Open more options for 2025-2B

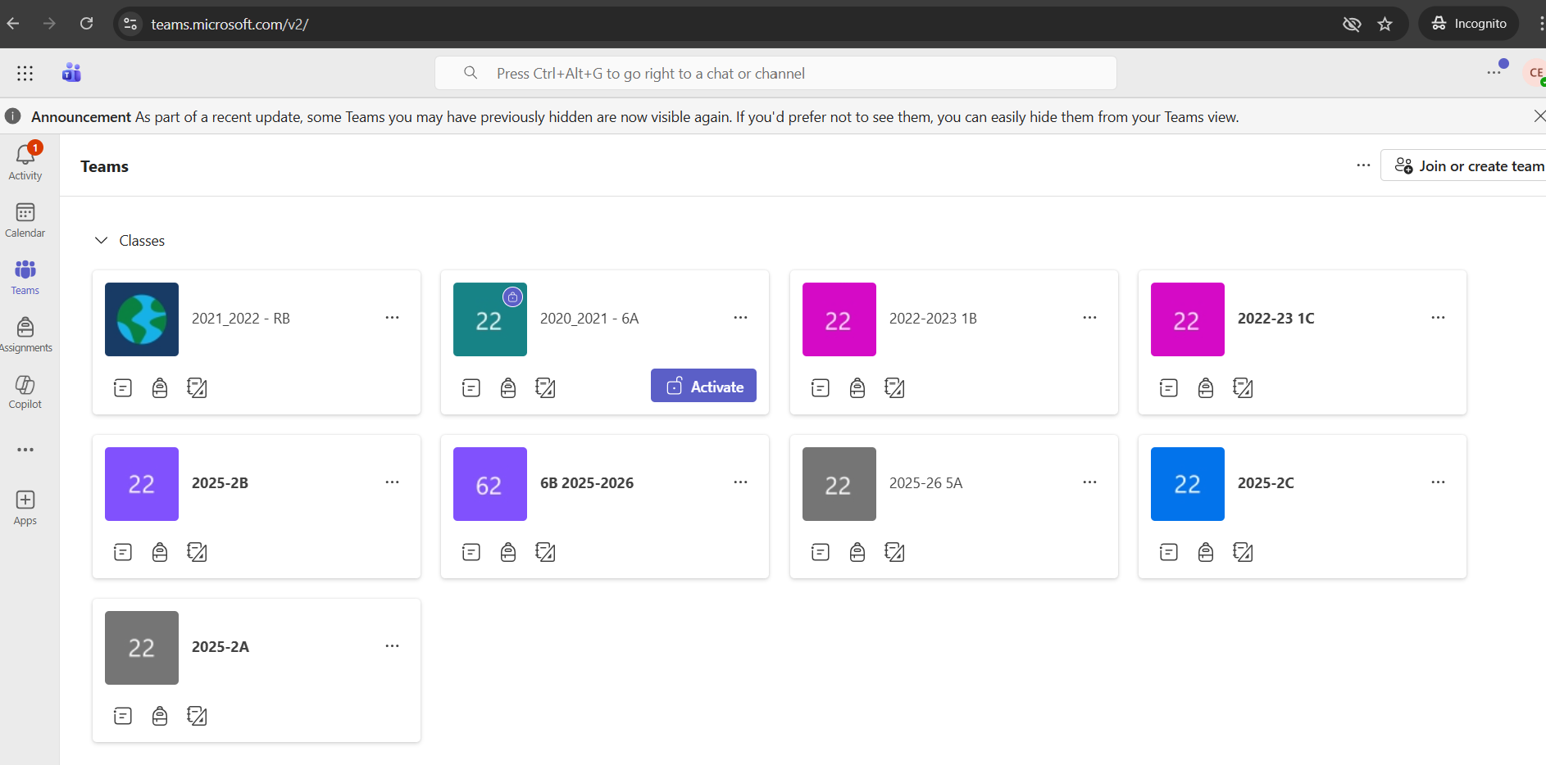393,482
